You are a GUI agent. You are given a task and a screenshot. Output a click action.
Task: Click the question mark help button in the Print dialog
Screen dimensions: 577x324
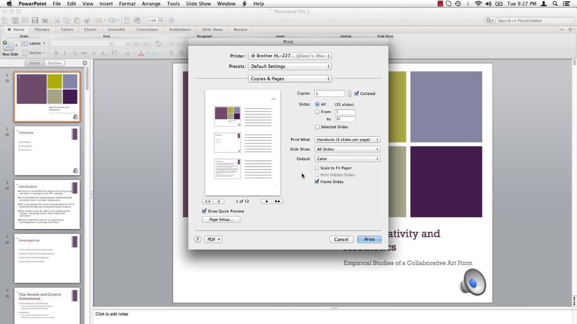197,239
